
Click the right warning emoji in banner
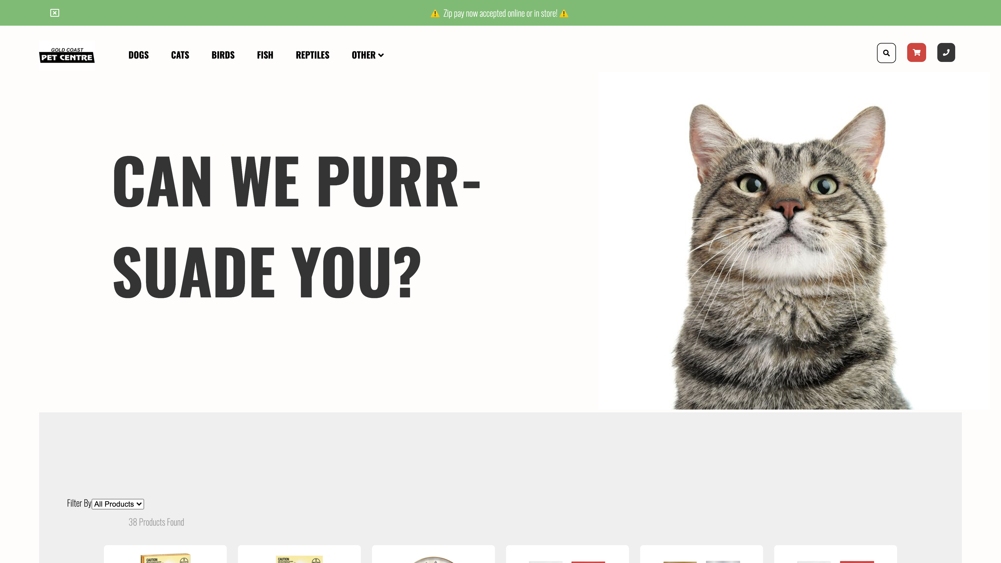click(564, 14)
